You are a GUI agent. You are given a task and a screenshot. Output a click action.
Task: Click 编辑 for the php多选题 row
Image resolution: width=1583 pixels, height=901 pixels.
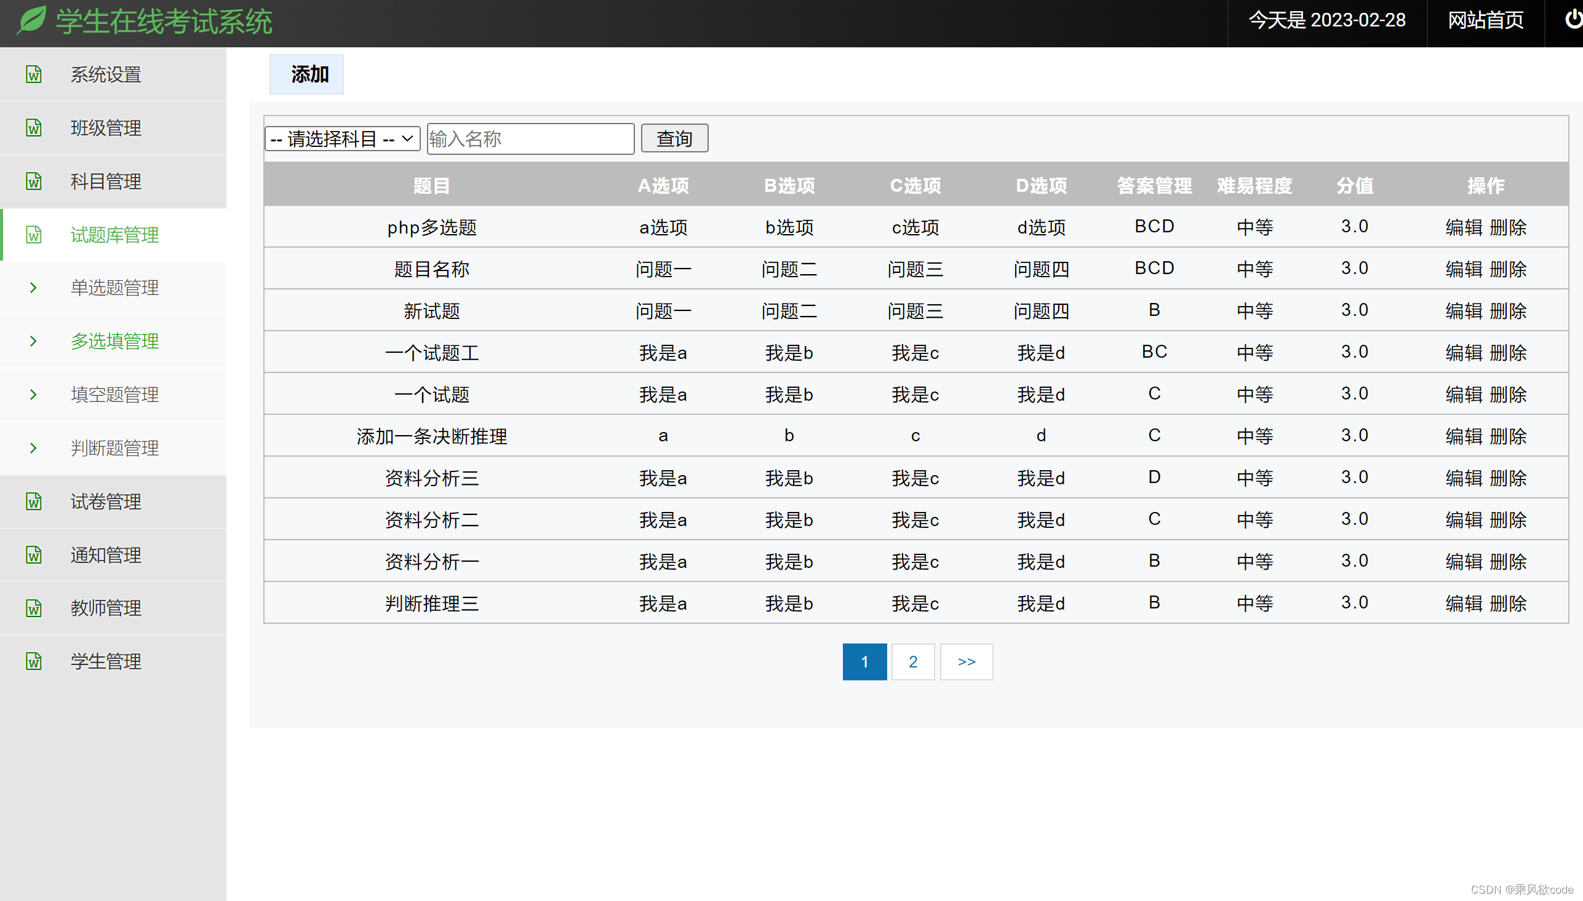[x=1464, y=227]
